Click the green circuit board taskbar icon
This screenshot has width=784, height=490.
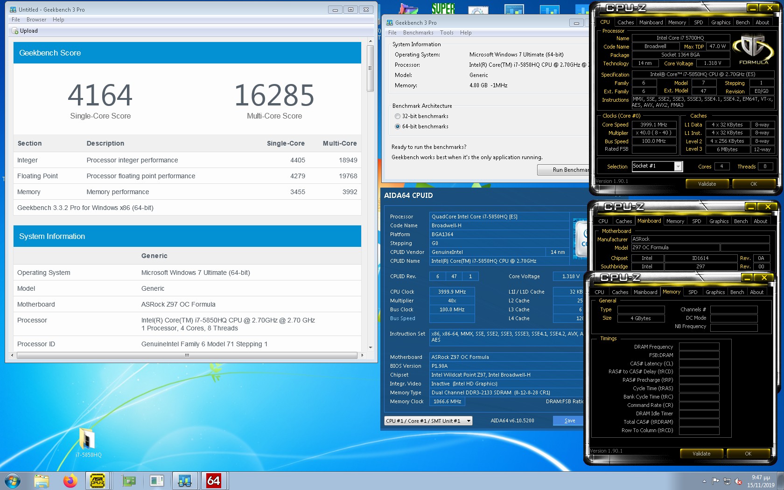click(x=128, y=481)
